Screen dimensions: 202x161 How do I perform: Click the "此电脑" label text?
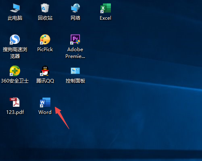(x=15, y=18)
